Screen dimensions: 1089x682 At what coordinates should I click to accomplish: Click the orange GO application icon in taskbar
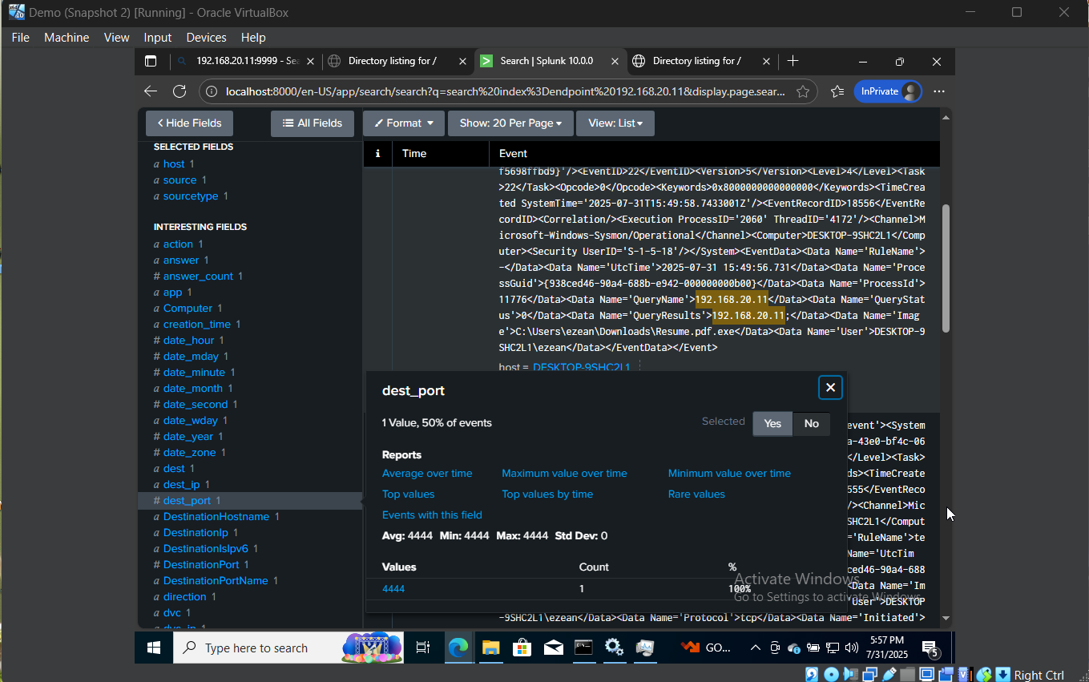(690, 648)
